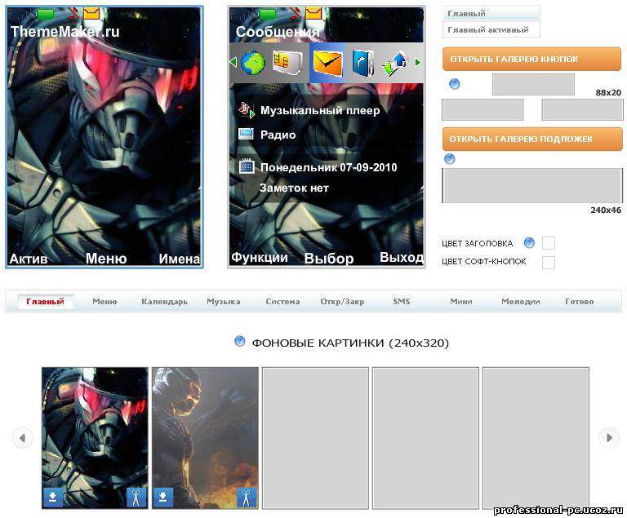The width and height of the screenshot is (627, 518).
Task: Click help icon next to ЦВЕТ ЗАГОЛОВКА
Action: (x=529, y=242)
